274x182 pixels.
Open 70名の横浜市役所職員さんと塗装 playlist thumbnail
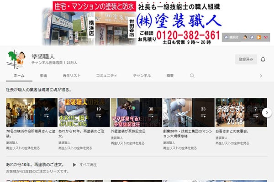(x=32, y=112)
